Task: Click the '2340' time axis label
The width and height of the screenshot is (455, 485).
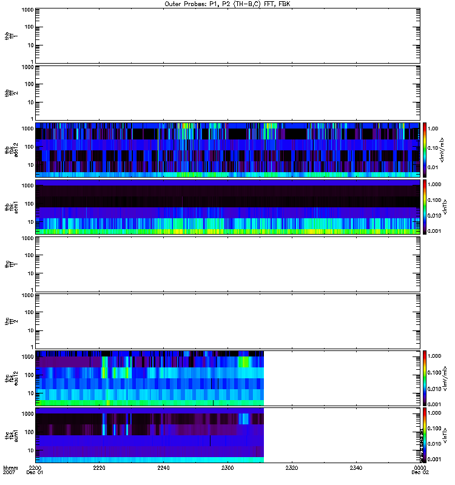Action: point(356,467)
